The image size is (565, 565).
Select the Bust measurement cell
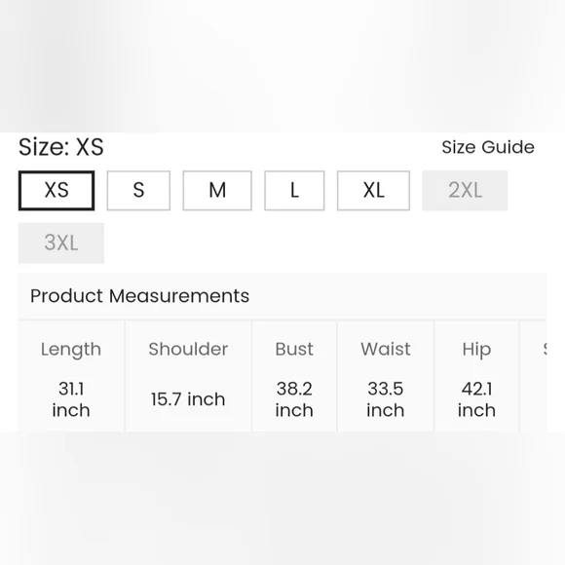pos(294,376)
